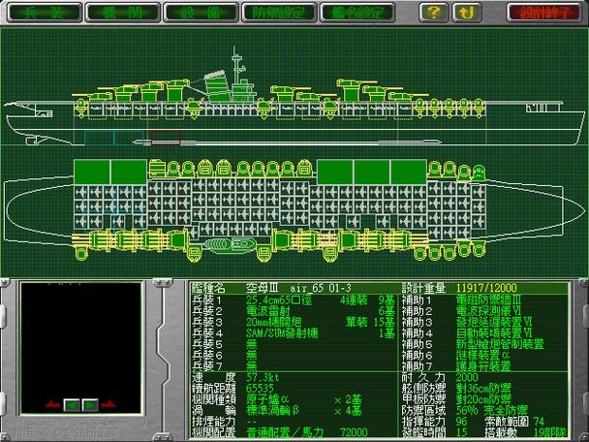589x442 pixels.
Task: Click the ship name field 空母III
Action: click(x=260, y=288)
